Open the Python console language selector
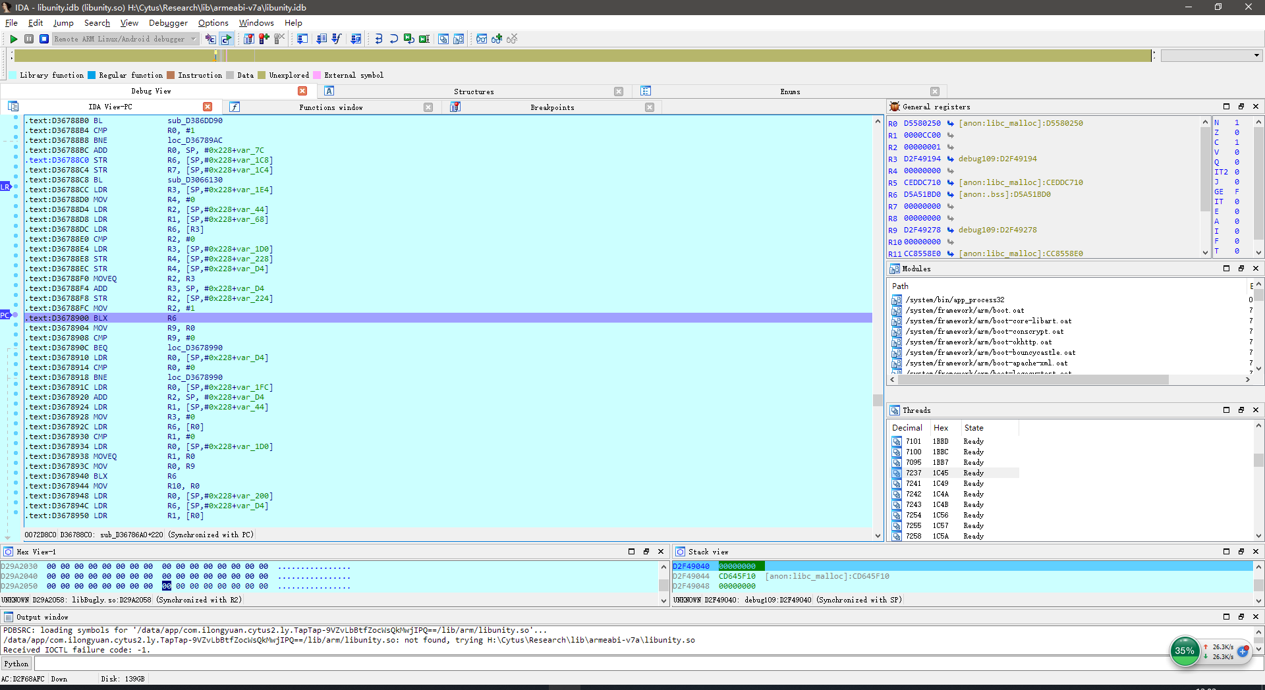This screenshot has width=1265, height=690. (16, 664)
